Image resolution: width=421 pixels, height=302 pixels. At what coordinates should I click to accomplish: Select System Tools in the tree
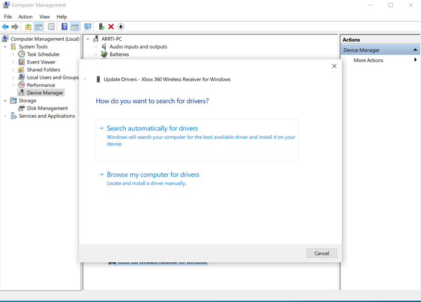pyautogui.click(x=33, y=47)
